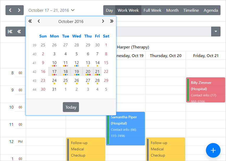Jump forward one year in the calendar popup
Image resolution: width=226 pixels, height=161 pixels.
(112, 21)
